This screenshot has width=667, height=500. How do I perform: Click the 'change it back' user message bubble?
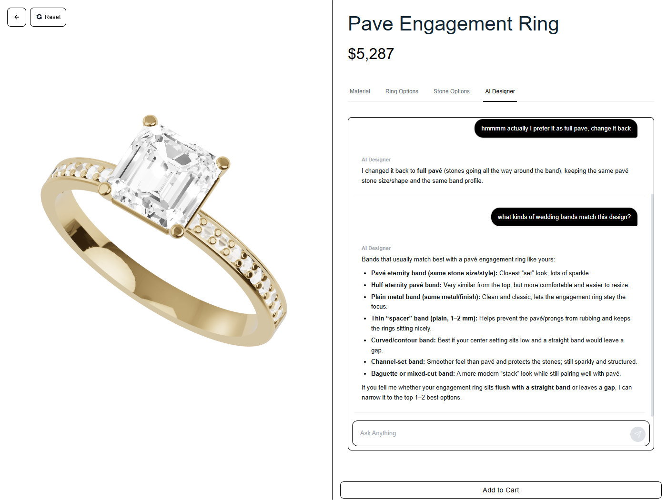click(x=556, y=129)
